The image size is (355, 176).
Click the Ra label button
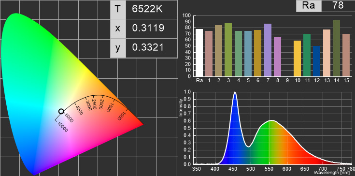point(309,5)
